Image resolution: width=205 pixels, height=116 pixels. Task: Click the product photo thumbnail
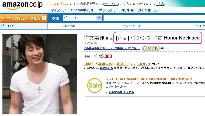[40, 74]
